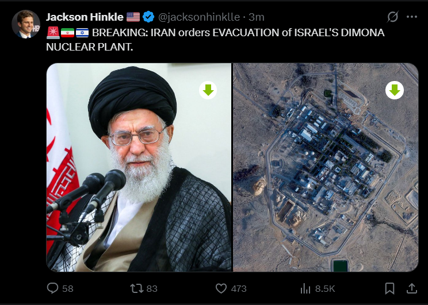Bookmark this post

click(x=389, y=288)
